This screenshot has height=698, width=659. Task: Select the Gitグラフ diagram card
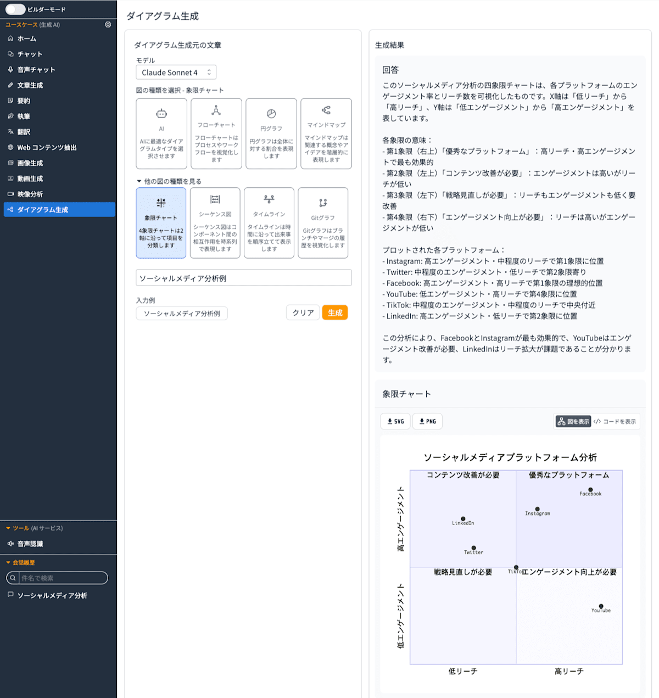pos(323,223)
